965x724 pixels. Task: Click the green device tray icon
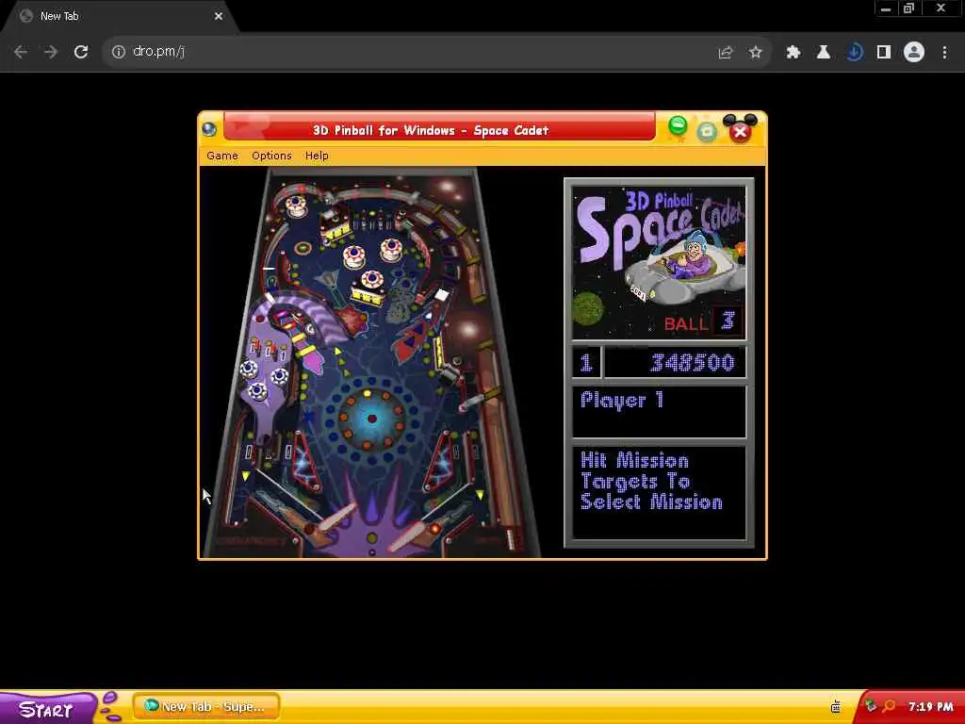(x=871, y=705)
